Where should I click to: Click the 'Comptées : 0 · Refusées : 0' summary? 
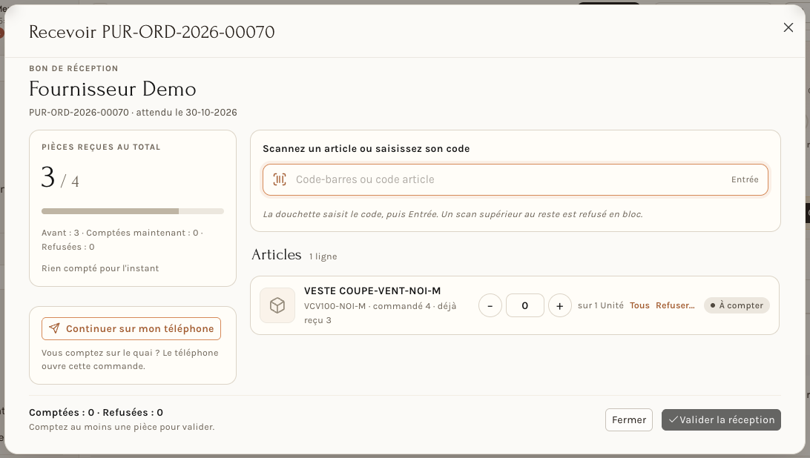[96, 413]
